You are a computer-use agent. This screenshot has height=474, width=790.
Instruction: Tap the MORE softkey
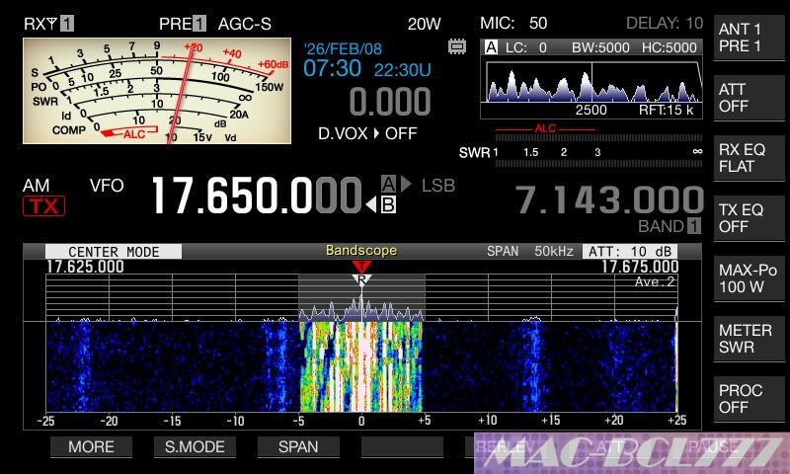point(91,446)
